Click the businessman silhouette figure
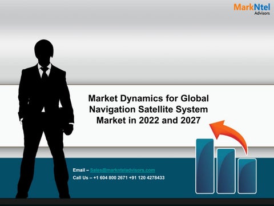The width and height of the screenshot is (274, 206). pos(45,119)
